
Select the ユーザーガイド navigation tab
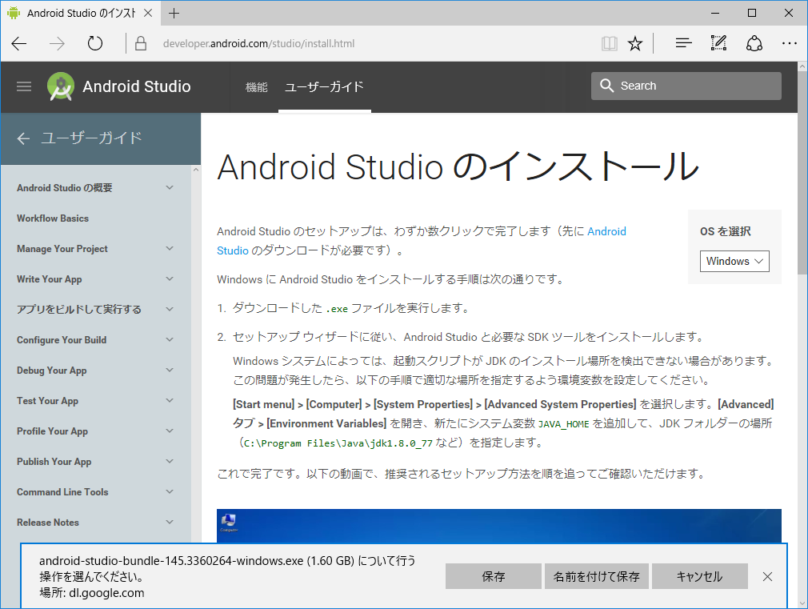[324, 86]
